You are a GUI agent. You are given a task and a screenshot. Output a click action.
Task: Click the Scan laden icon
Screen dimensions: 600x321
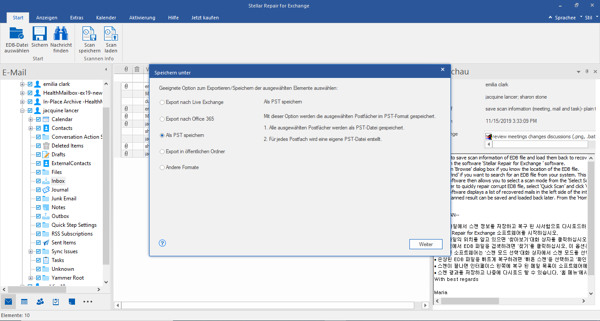111,34
